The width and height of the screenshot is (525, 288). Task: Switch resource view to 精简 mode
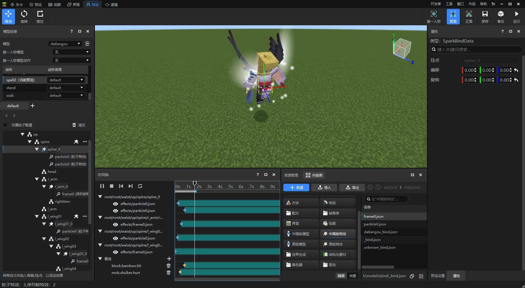pos(341,276)
